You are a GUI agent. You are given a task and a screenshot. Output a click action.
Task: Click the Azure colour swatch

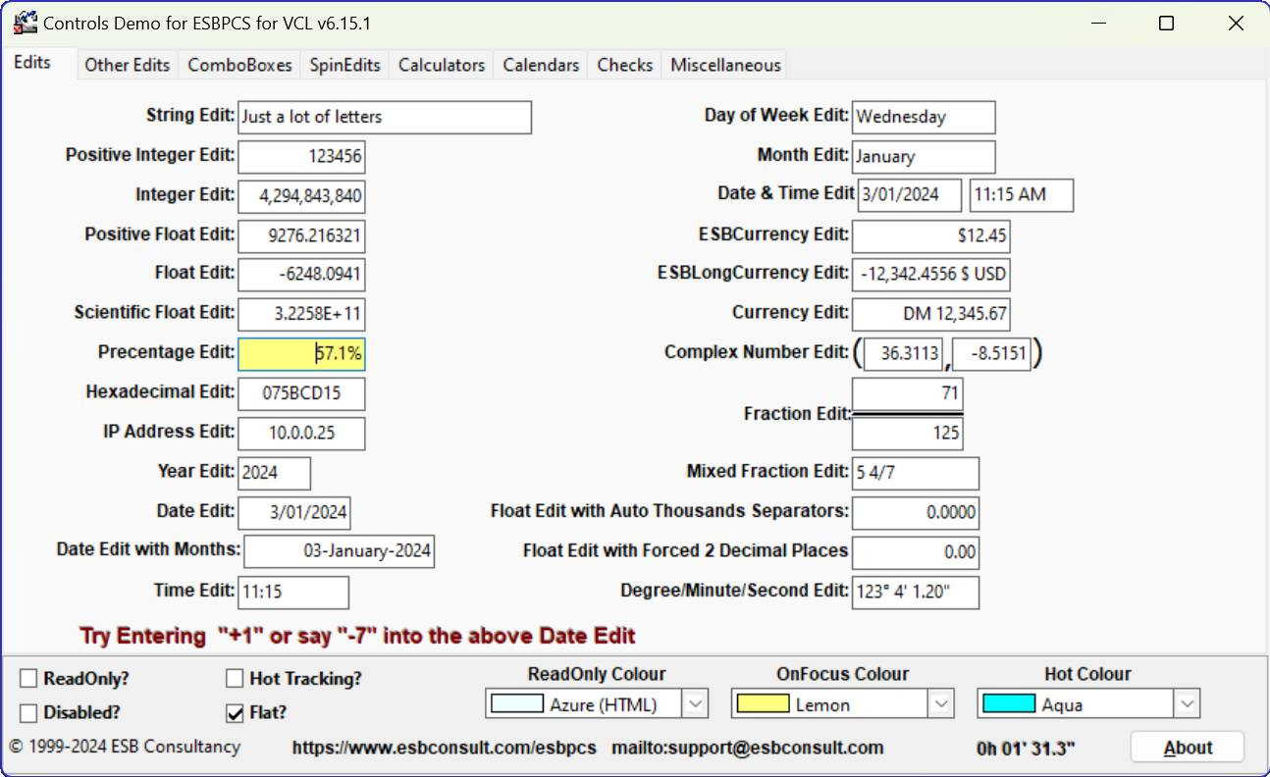pos(517,704)
